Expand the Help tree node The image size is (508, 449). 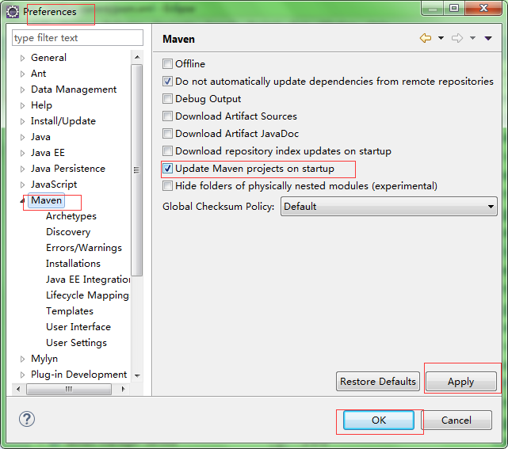[22, 105]
